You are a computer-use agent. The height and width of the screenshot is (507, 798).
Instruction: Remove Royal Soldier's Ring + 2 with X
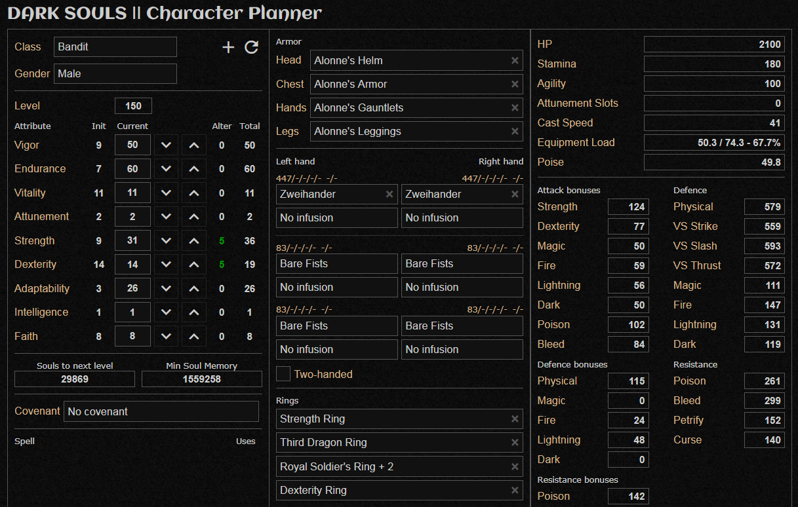515,466
